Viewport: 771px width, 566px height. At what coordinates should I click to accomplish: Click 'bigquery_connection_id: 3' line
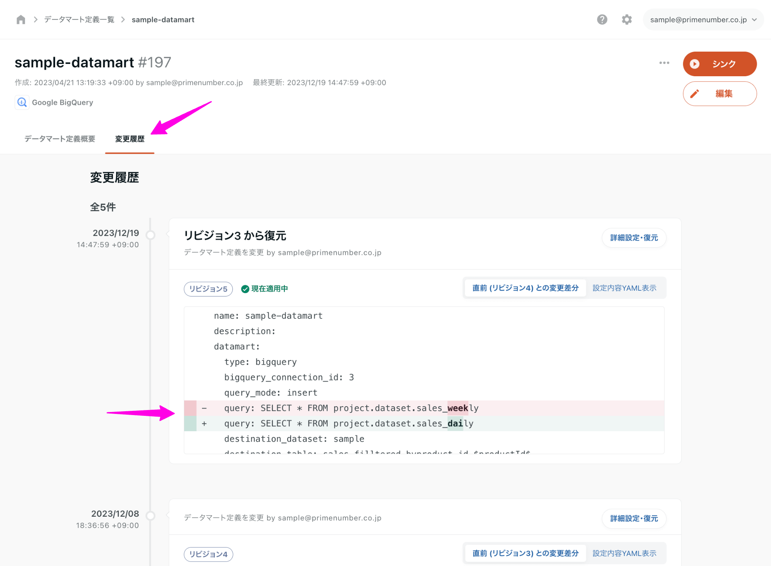(x=289, y=377)
